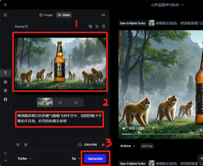Select the Text prompt tool in sidebar
This screenshot has width=203, height=166.
click(x=5, y=73)
